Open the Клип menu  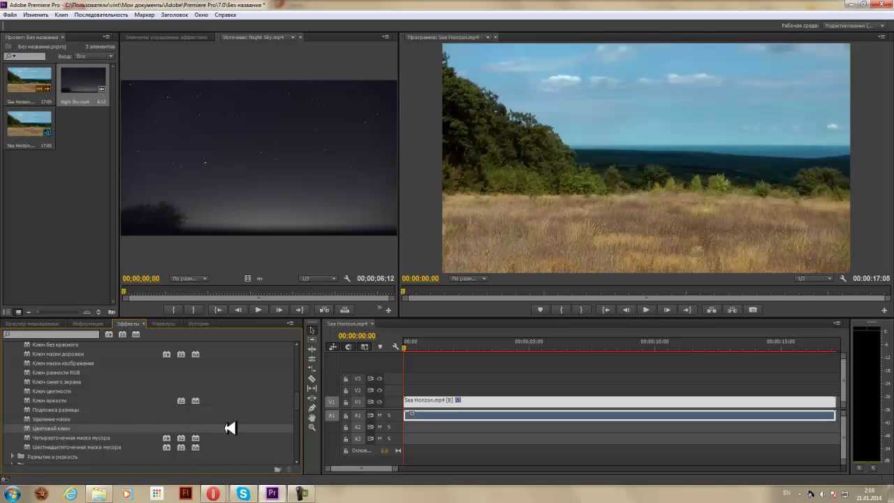tap(61, 15)
